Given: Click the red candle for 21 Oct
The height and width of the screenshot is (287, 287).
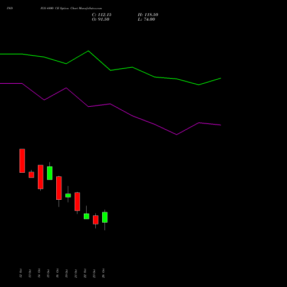Looking at the screenshot, I should point(77,201).
